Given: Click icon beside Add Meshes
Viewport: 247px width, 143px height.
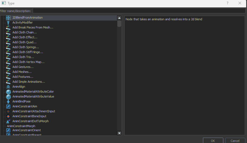Looking at the screenshot, I should [8, 72].
